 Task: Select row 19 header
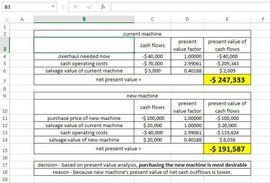5,179
